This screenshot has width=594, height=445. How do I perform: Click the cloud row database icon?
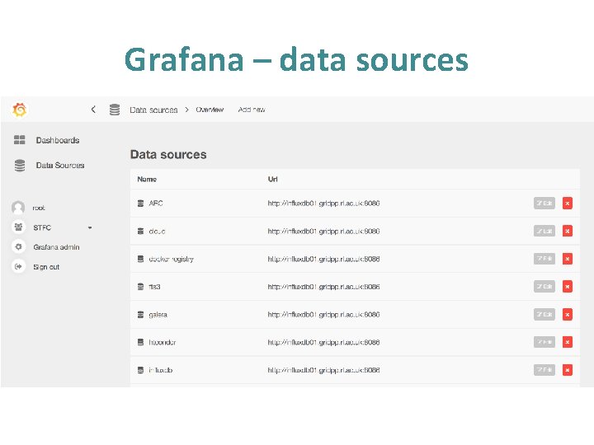coord(140,231)
